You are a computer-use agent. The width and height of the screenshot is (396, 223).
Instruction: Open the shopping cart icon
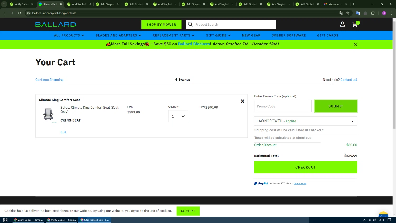pyautogui.click(x=355, y=24)
